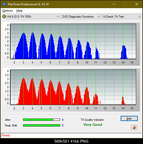Click the Jitter score value 4

[63, 120]
